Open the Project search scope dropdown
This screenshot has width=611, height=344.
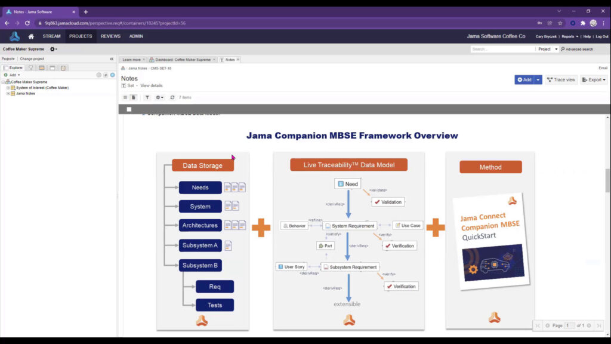548,49
